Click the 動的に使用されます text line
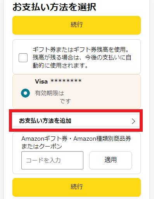Image resolution: width=154 pixels, height=199 pixels. point(60,65)
